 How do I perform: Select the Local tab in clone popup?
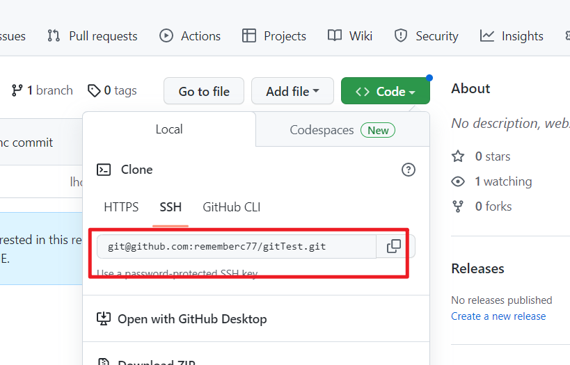[169, 129]
